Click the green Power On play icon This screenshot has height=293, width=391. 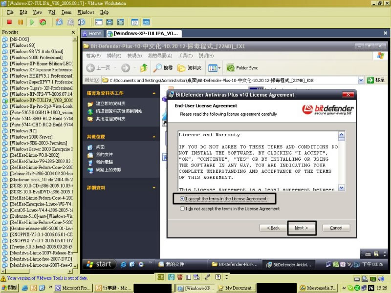point(32,22)
